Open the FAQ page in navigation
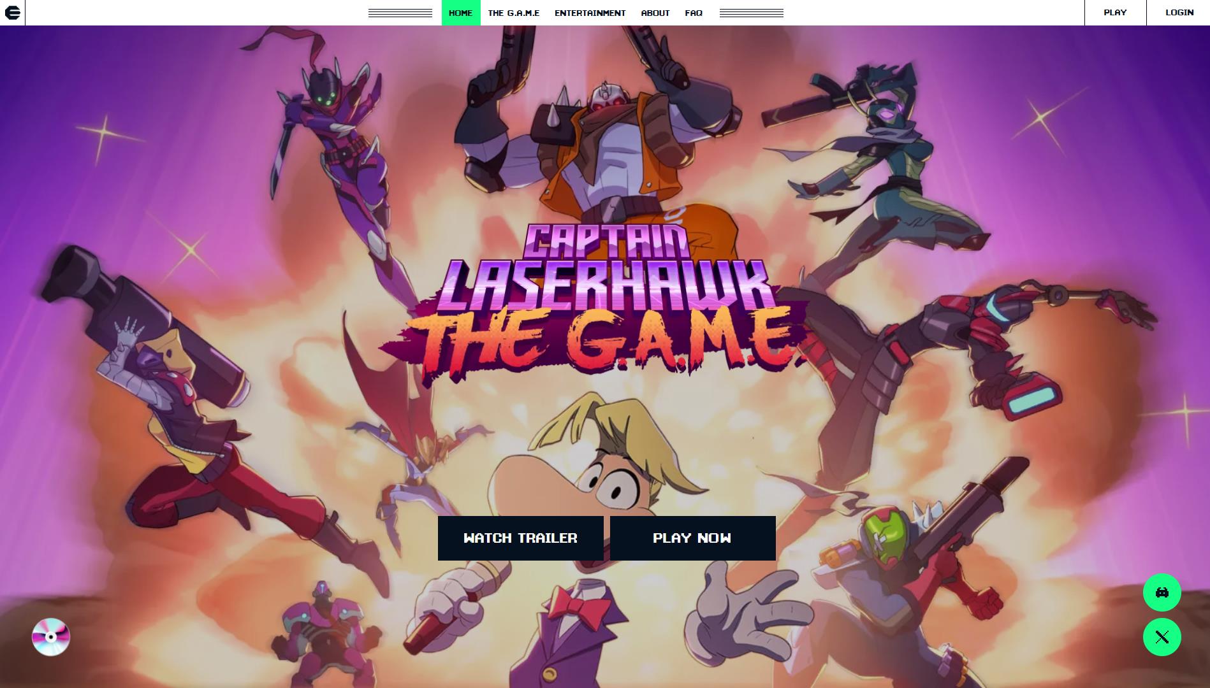The height and width of the screenshot is (688, 1210). coord(693,13)
